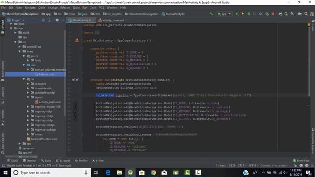The image size is (315, 177).
Task: Click the Collapse All icon in Project panel
Action: click(x=49, y=20)
